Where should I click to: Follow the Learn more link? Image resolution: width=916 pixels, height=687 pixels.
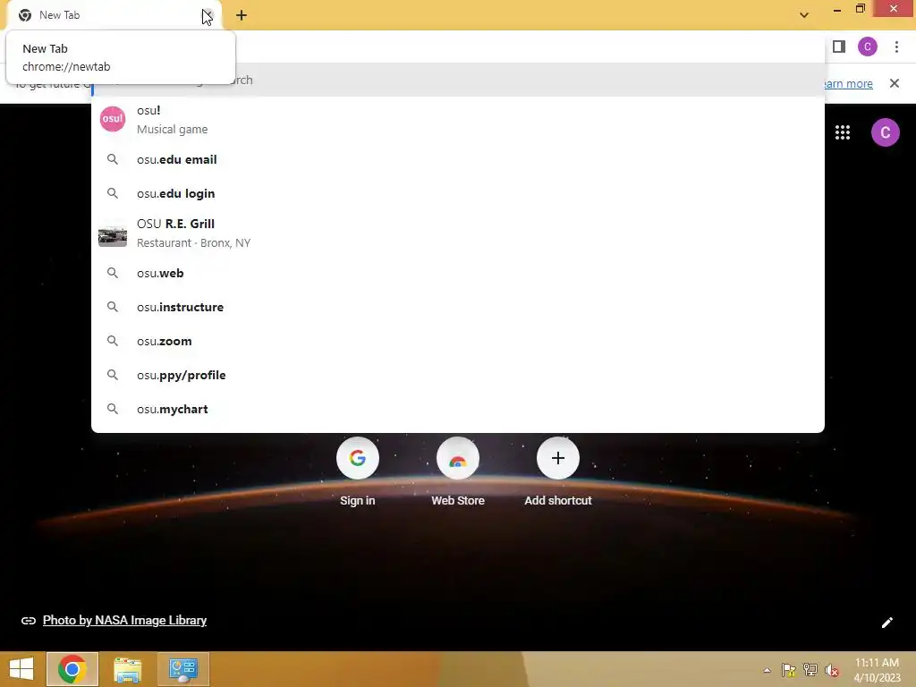point(848,83)
